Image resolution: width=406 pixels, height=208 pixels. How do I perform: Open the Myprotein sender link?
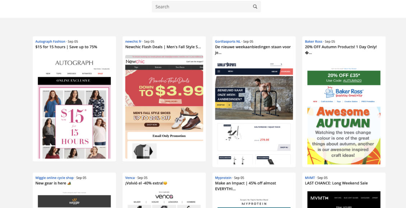tap(223, 178)
